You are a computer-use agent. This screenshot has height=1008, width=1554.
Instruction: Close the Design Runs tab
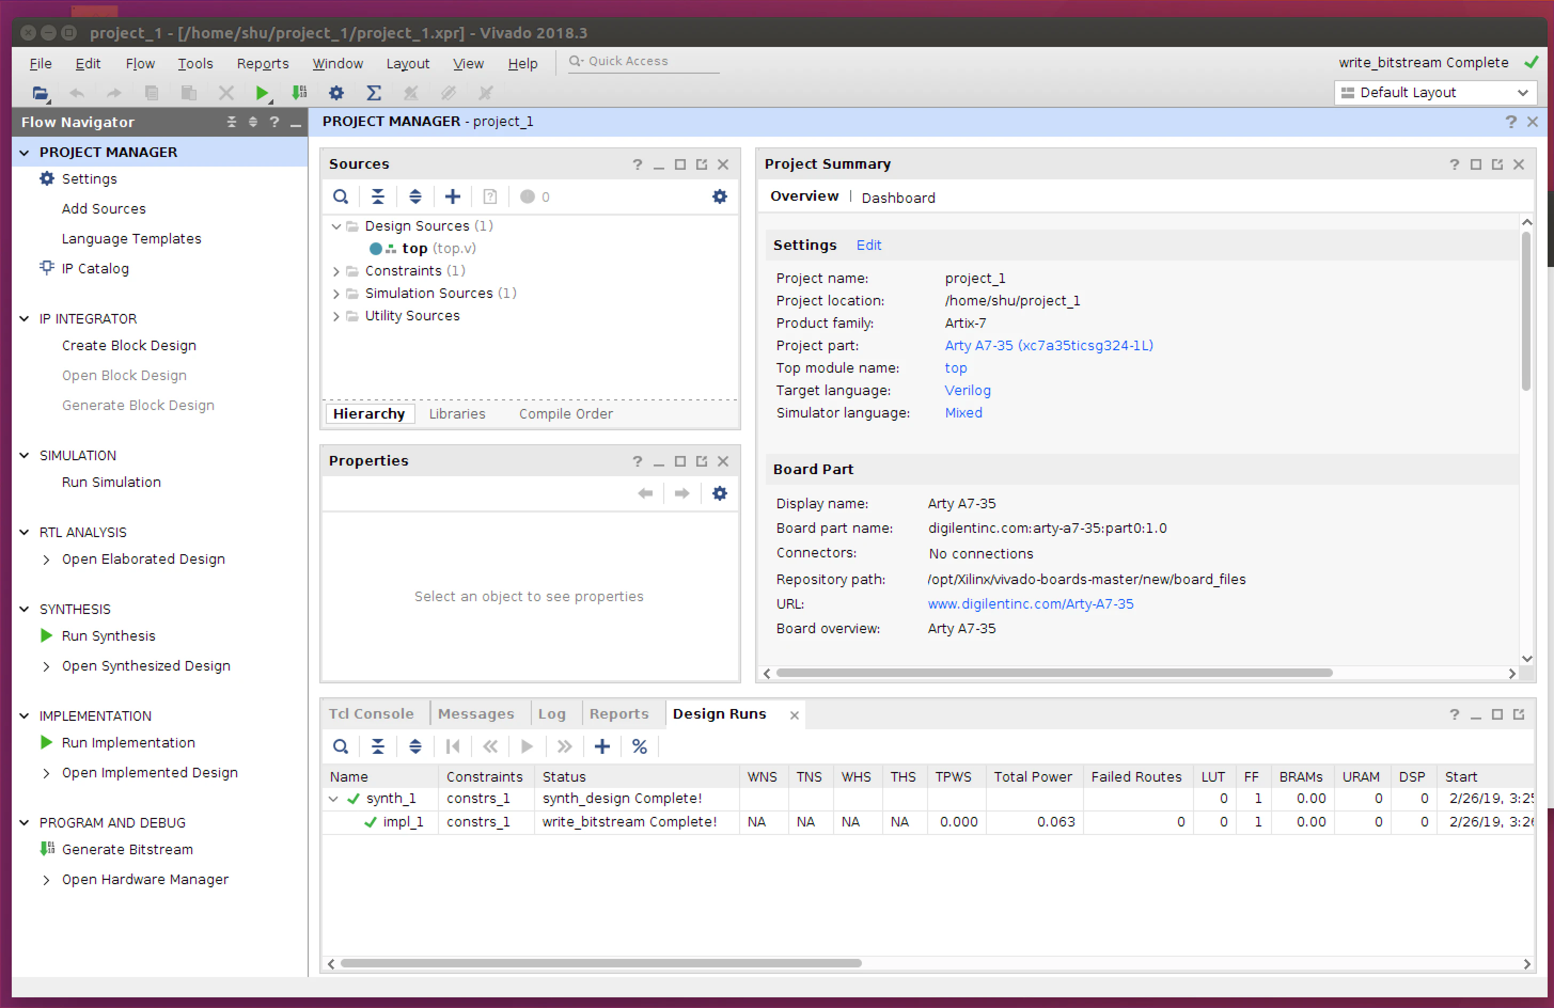coord(794,715)
